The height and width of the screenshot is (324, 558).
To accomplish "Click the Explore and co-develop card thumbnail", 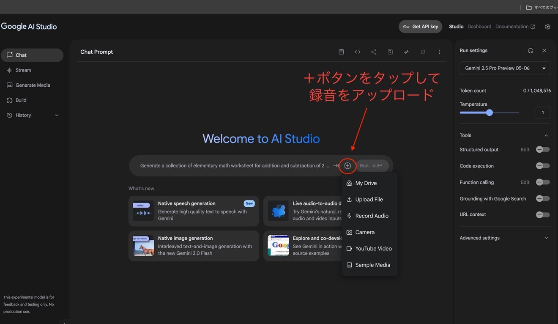I will pos(278,246).
